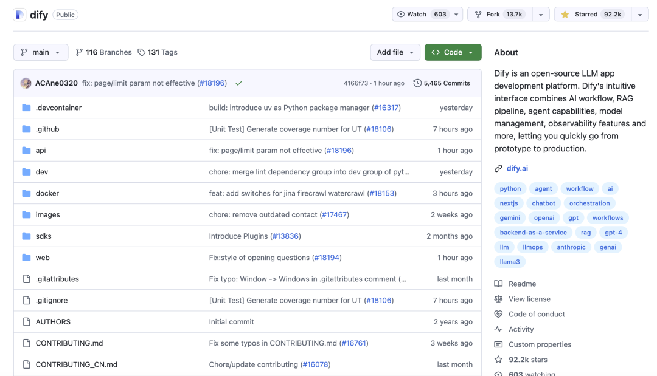The image size is (657, 376).
Task: Open the Watch notifications dropdown
Action: pyautogui.click(x=428, y=14)
